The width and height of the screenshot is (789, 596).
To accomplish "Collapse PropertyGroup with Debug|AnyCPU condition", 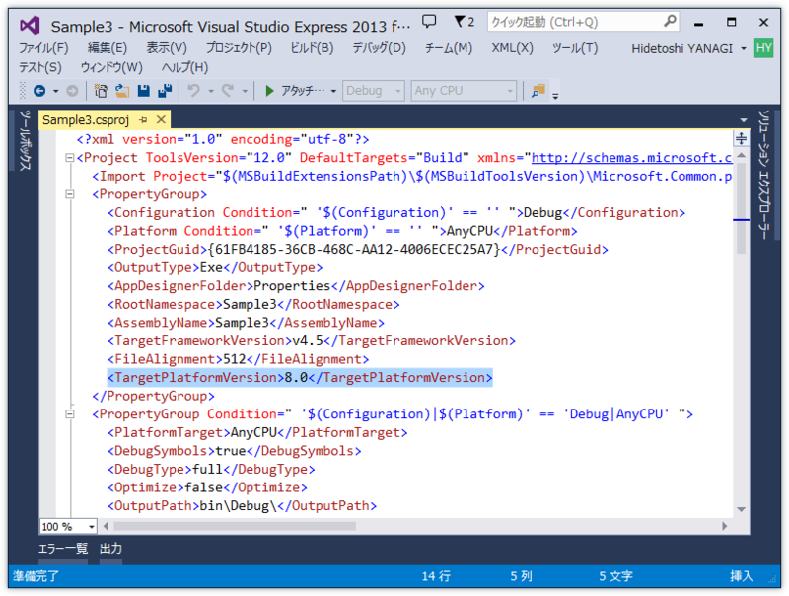I will point(70,414).
